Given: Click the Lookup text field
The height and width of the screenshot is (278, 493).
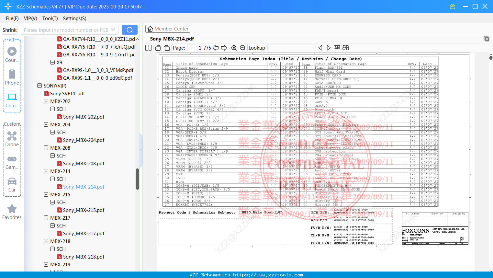Looking at the screenshot, I should coord(292,48).
